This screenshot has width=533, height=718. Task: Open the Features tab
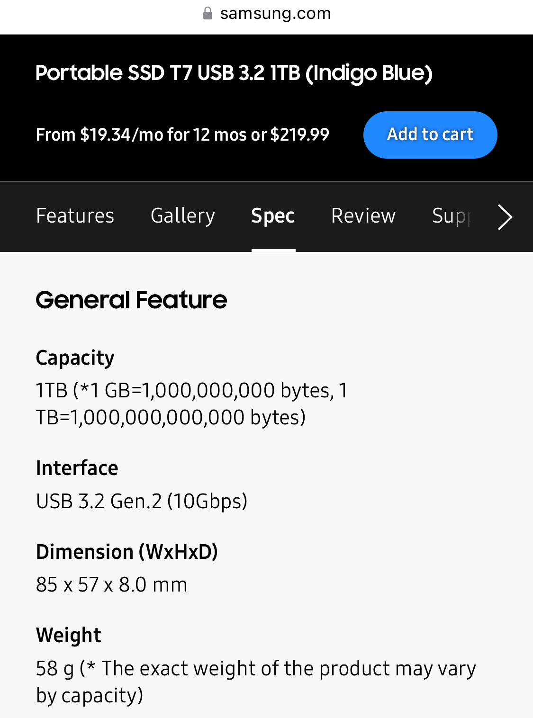coord(75,216)
